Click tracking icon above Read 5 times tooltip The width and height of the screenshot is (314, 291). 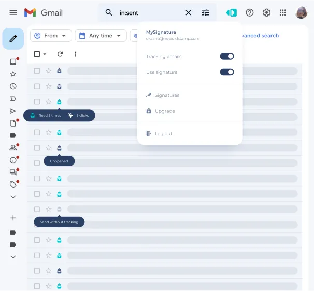pyautogui.click(x=59, y=102)
